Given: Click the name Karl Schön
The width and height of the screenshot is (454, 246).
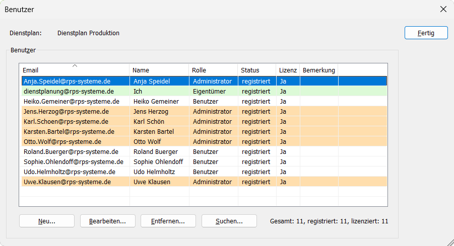Looking at the screenshot, I should (x=149, y=121).
